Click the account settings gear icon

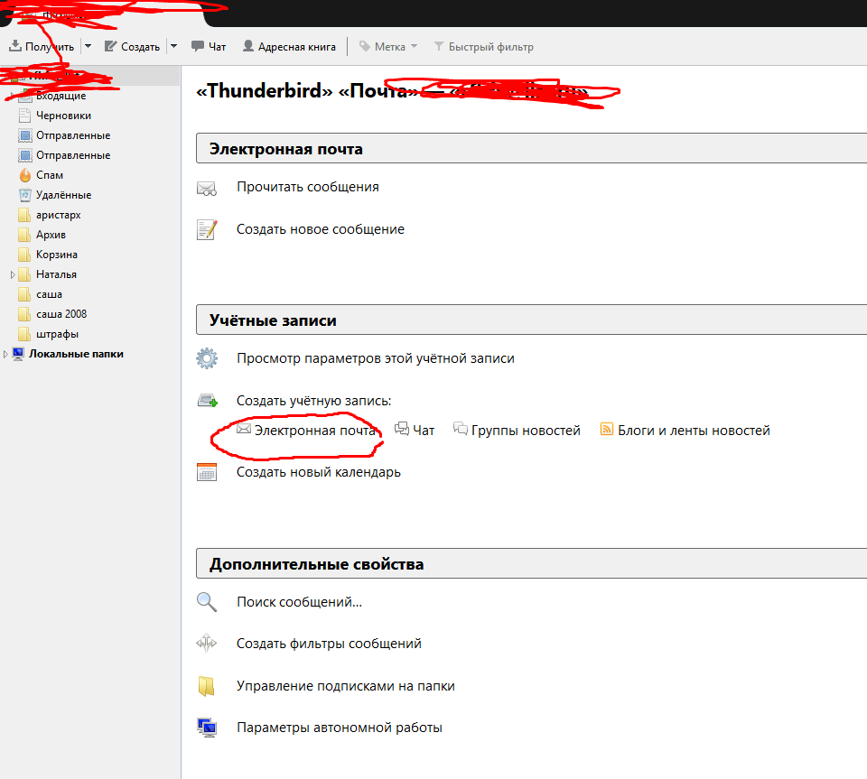207,358
